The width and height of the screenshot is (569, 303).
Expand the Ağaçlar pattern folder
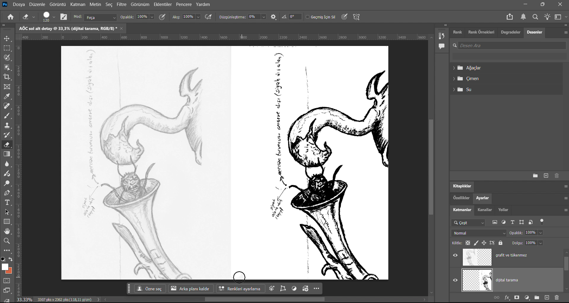click(x=454, y=68)
